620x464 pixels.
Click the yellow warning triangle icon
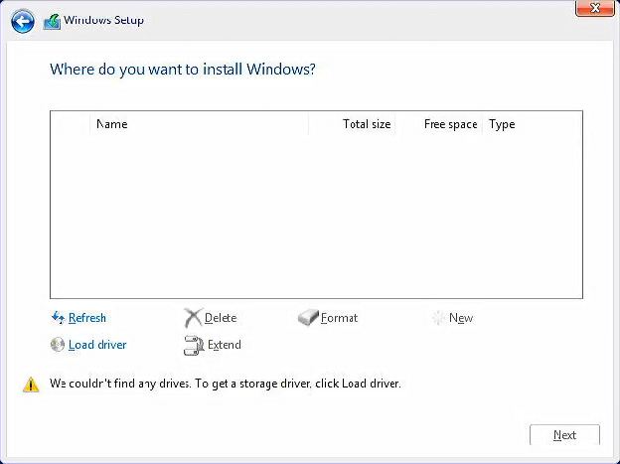click(x=31, y=385)
